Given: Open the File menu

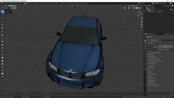Looking at the screenshot, I should point(4,3).
